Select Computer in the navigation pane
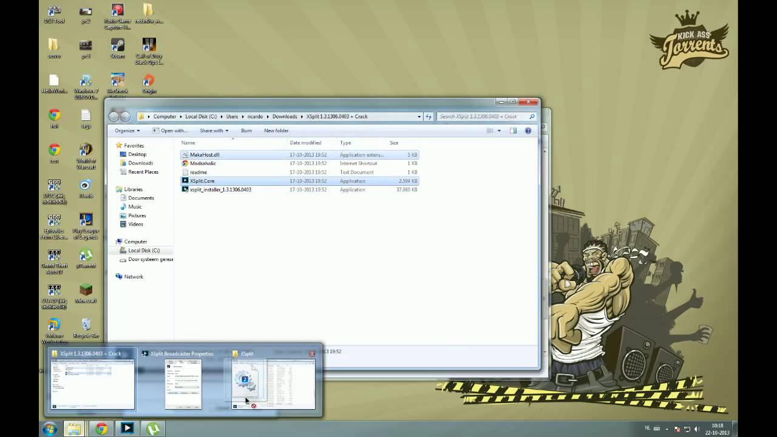The width and height of the screenshot is (777, 437). pos(135,242)
